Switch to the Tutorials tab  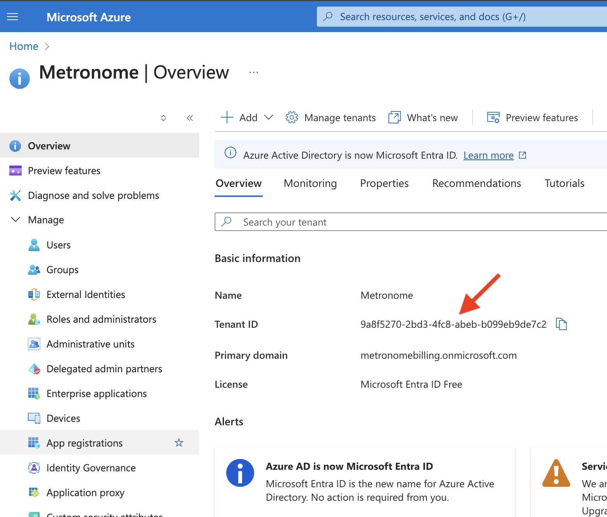click(x=564, y=183)
